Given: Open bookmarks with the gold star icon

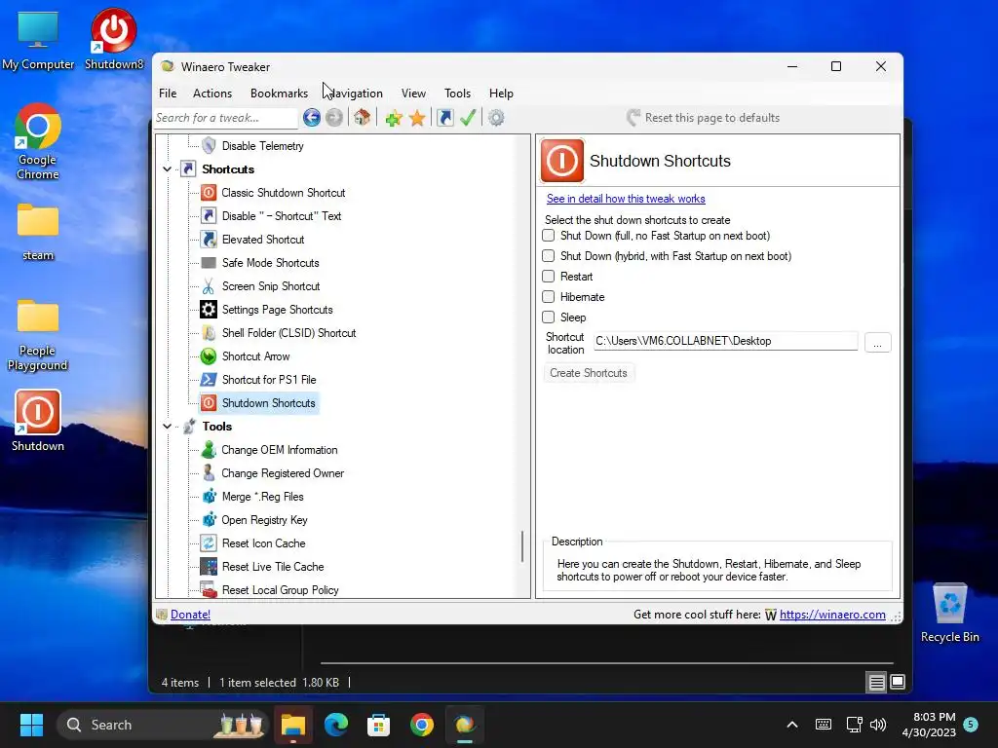Looking at the screenshot, I should [x=417, y=118].
